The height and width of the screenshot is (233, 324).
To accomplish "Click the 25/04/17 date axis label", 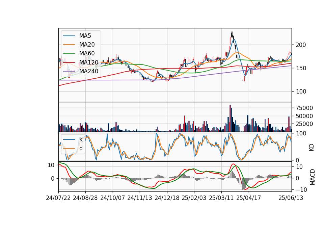I will tap(249, 198).
